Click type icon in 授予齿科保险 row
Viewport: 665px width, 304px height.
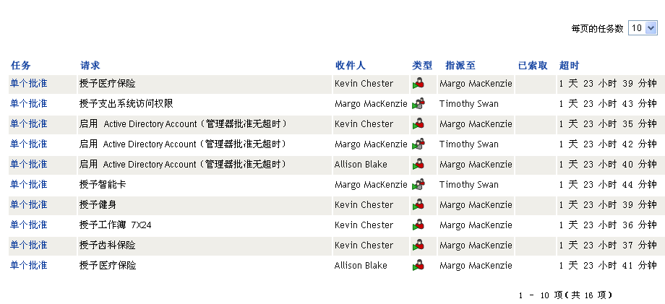419,246
